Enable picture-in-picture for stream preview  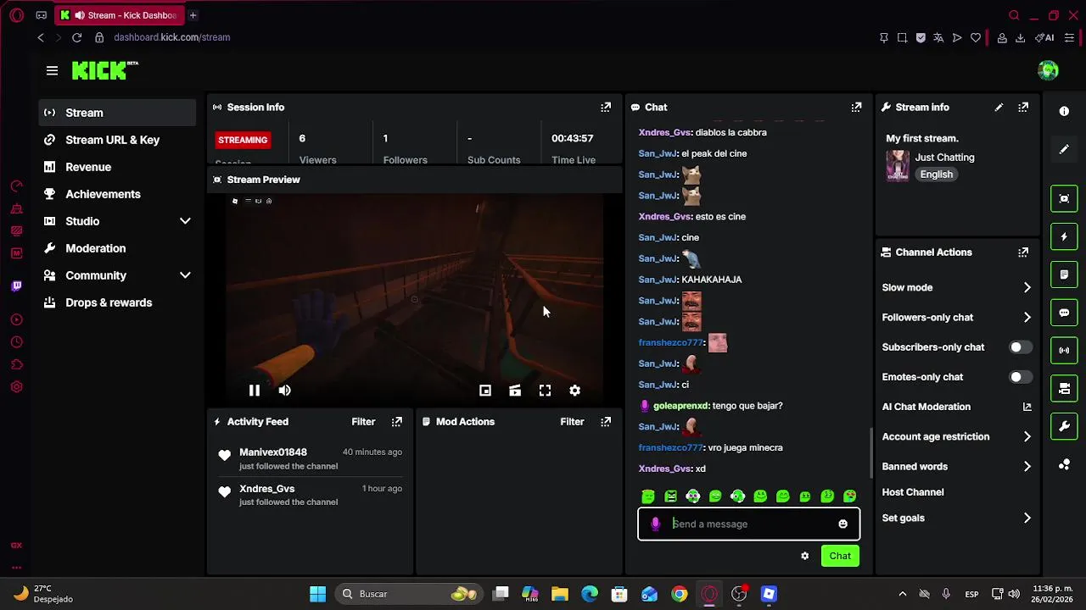[484, 391]
